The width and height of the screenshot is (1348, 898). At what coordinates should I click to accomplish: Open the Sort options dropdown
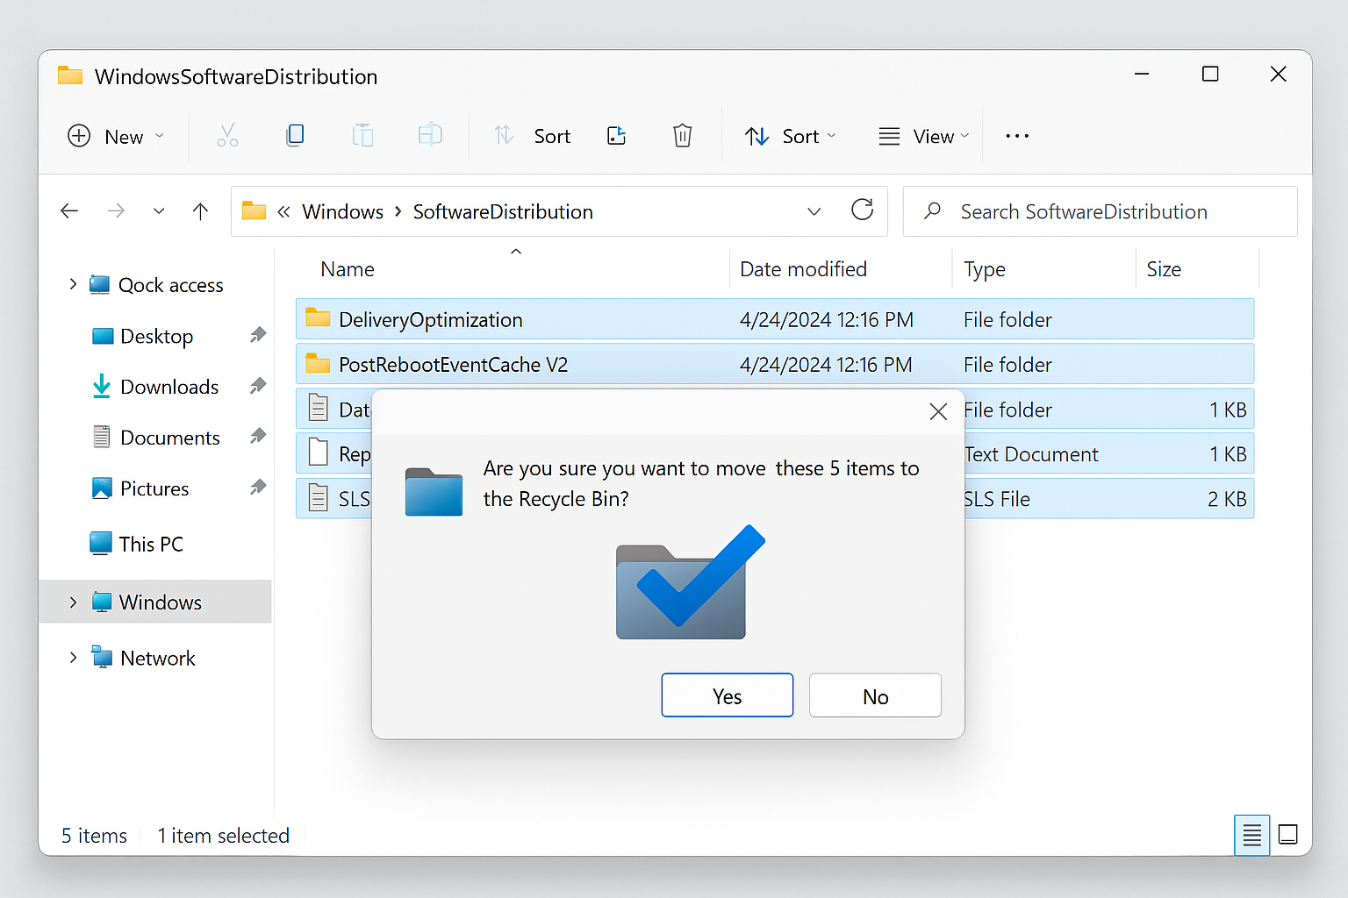(x=789, y=135)
